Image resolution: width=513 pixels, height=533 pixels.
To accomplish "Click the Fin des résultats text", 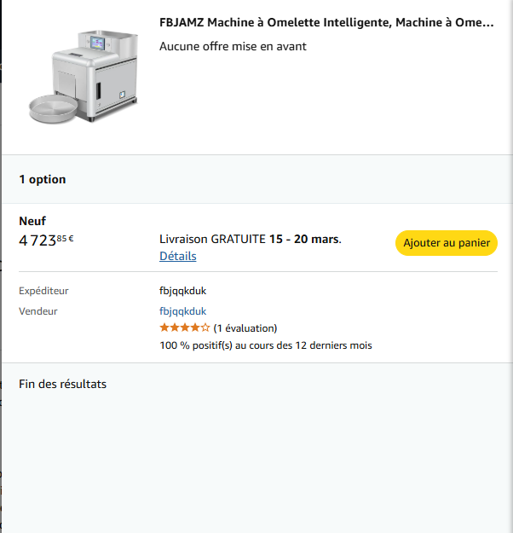I will [x=62, y=384].
